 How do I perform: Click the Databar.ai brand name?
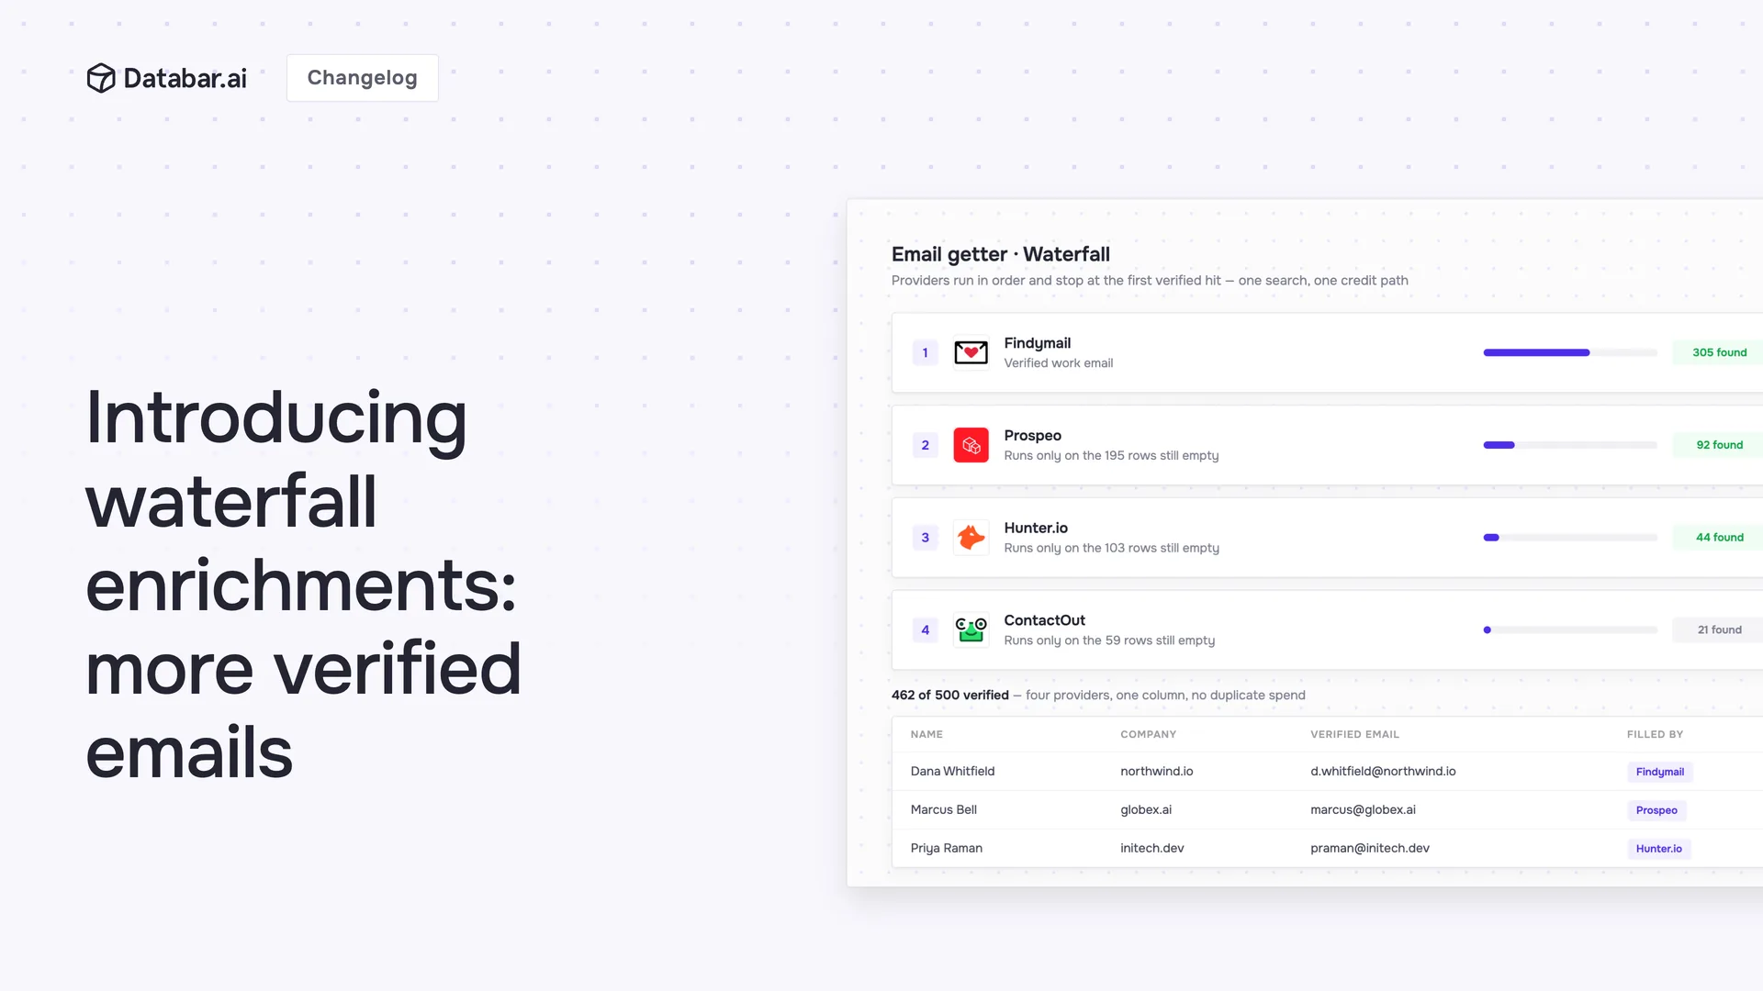tap(185, 78)
